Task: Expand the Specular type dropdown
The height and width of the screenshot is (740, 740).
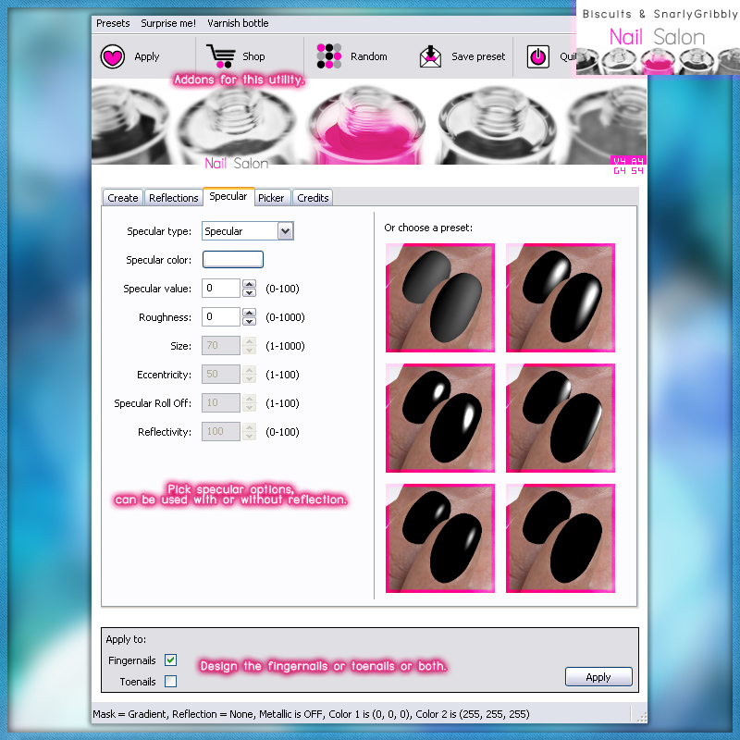Action: (285, 231)
